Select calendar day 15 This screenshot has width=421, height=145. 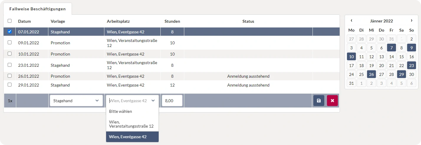pos(401,57)
